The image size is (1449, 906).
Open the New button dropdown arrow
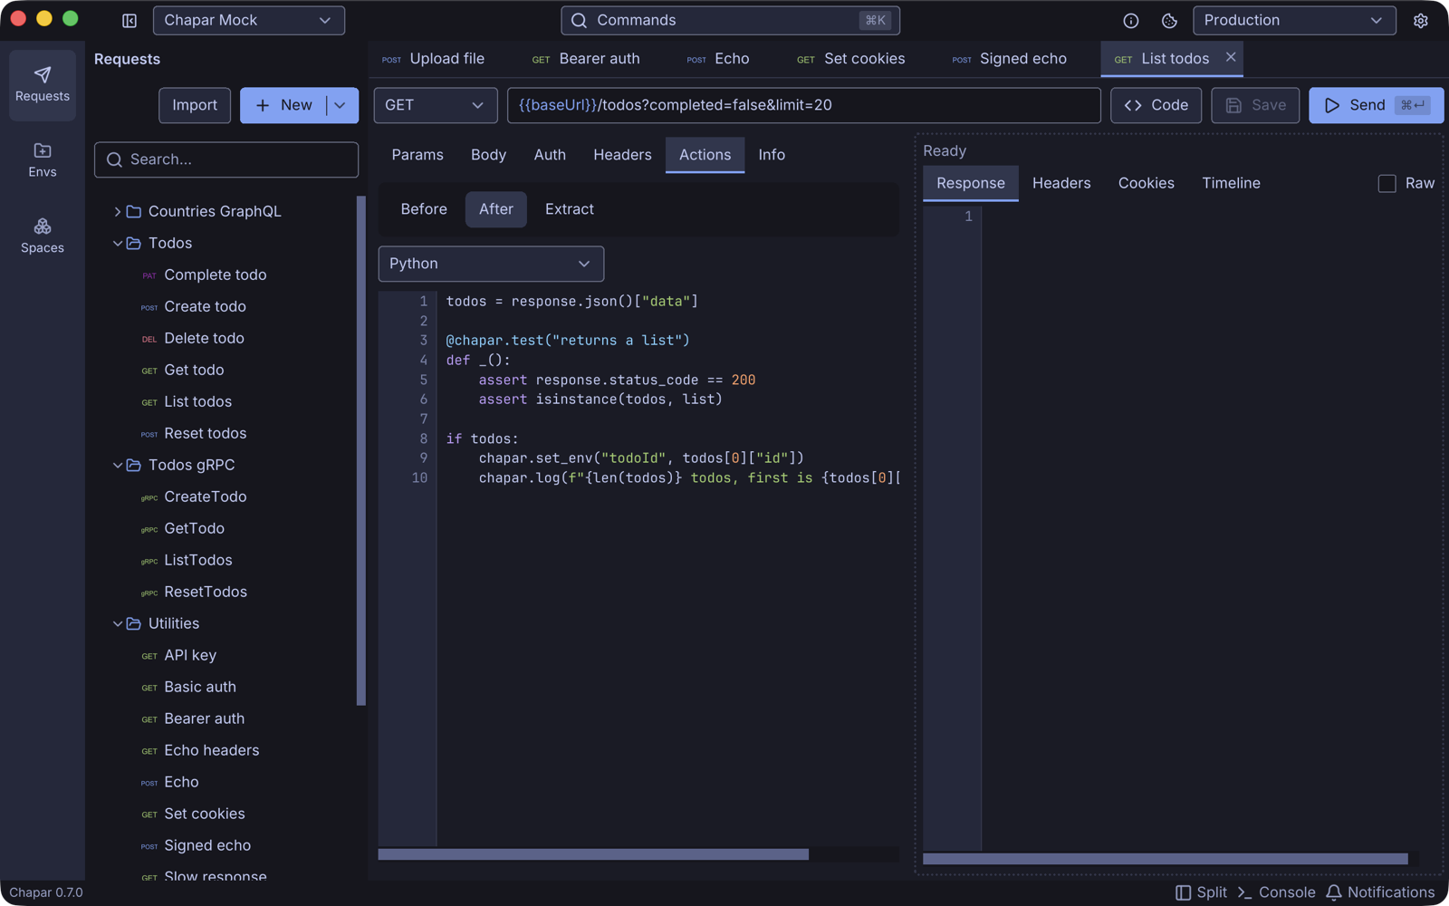[x=341, y=105]
